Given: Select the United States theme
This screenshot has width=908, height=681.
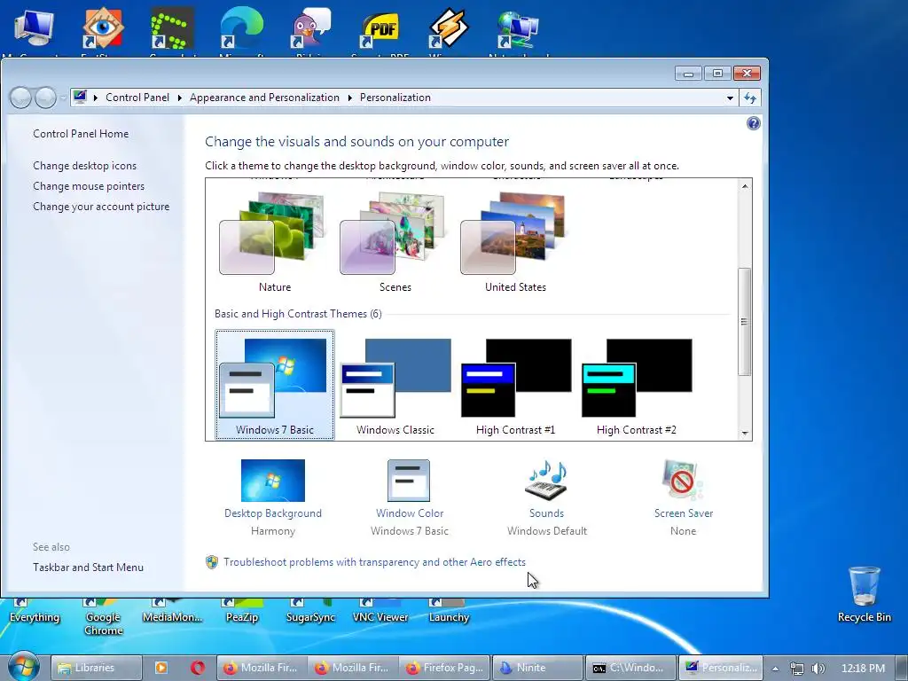Looking at the screenshot, I should [515, 242].
